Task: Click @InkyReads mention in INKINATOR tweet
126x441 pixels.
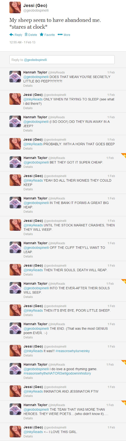Action: (x=33, y=391)
